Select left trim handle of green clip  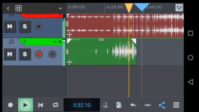(x=67, y=52)
